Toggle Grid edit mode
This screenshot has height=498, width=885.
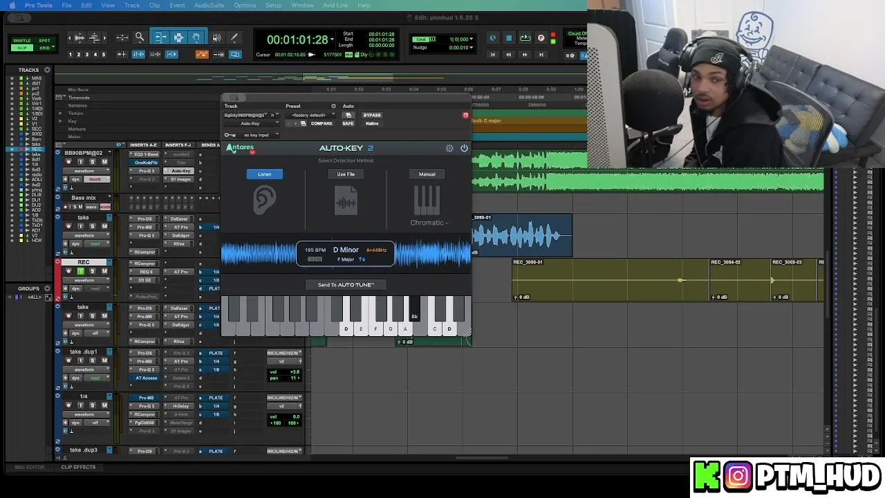click(44, 48)
